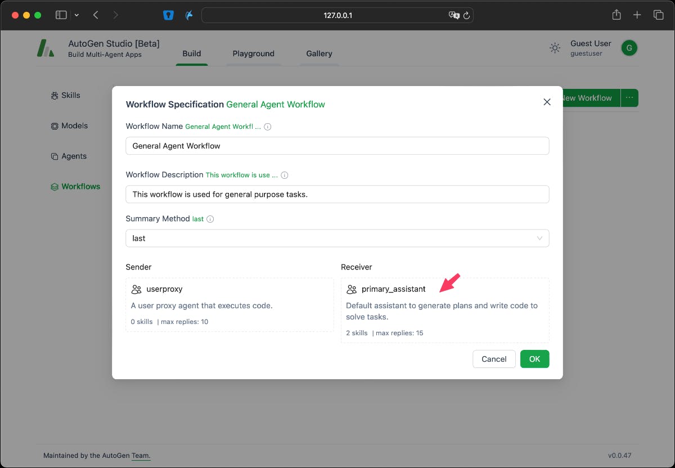Close the Workflow Specification dialog

pyautogui.click(x=547, y=102)
